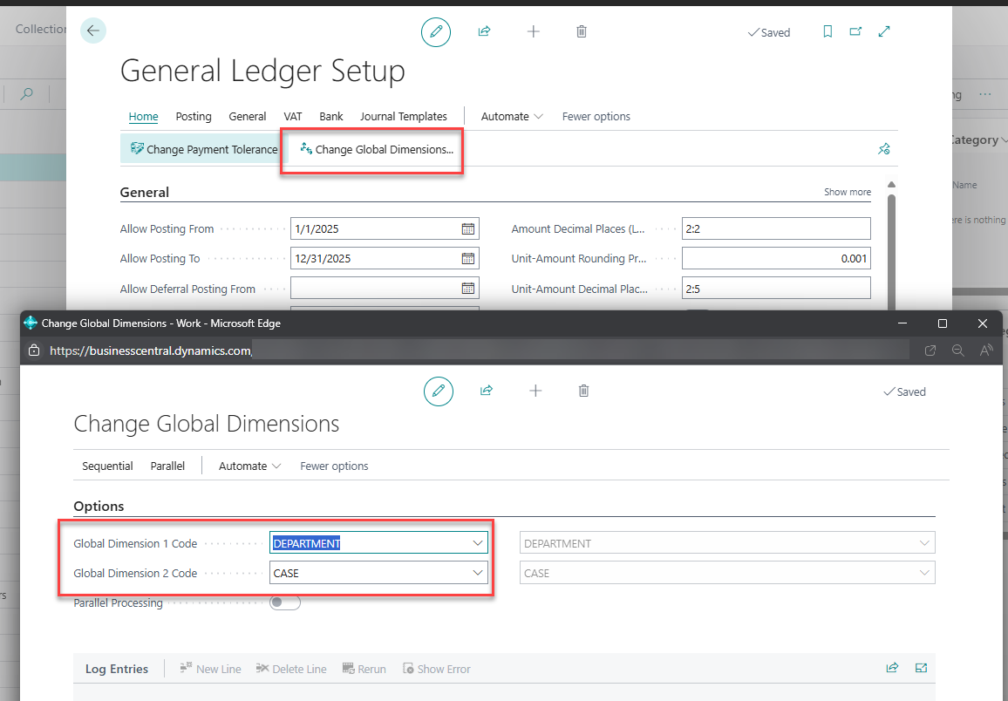Open the Automate dropdown in General Ledger Setup
Image resolution: width=1008 pixels, height=701 pixels.
point(512,116)
